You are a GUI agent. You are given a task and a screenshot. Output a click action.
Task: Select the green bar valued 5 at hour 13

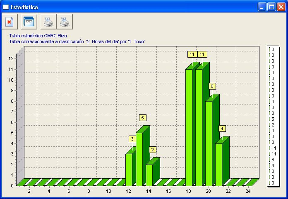[x=139, y=159]
